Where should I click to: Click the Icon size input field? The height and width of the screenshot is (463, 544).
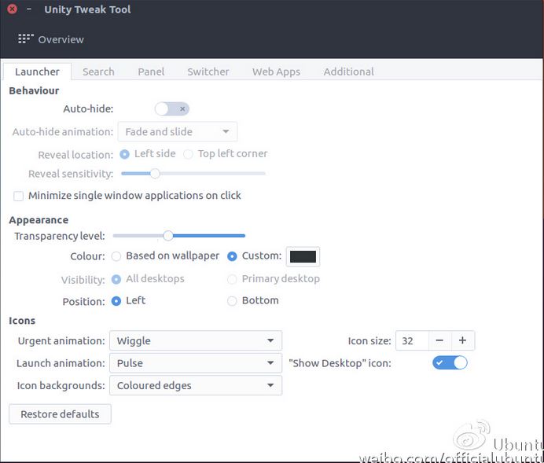pos(412,340)
